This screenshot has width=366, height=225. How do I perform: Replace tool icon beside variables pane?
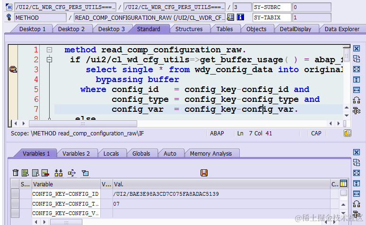coord(357,204)
